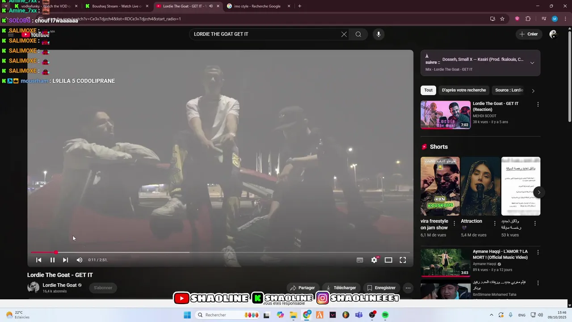Open browser extensions puzzle icon
572x322 pixels.
pyautogui.click(x=528, y=19)
